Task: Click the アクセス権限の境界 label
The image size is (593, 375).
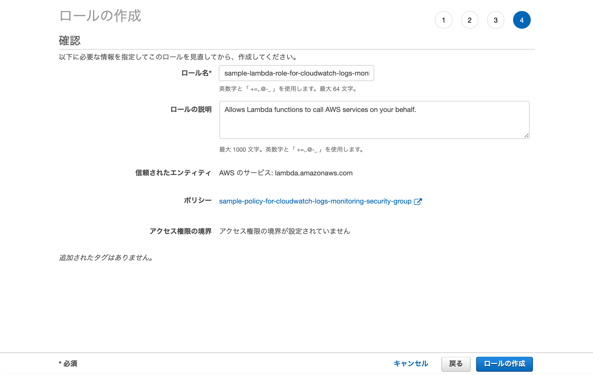Action: coord(180,231)
